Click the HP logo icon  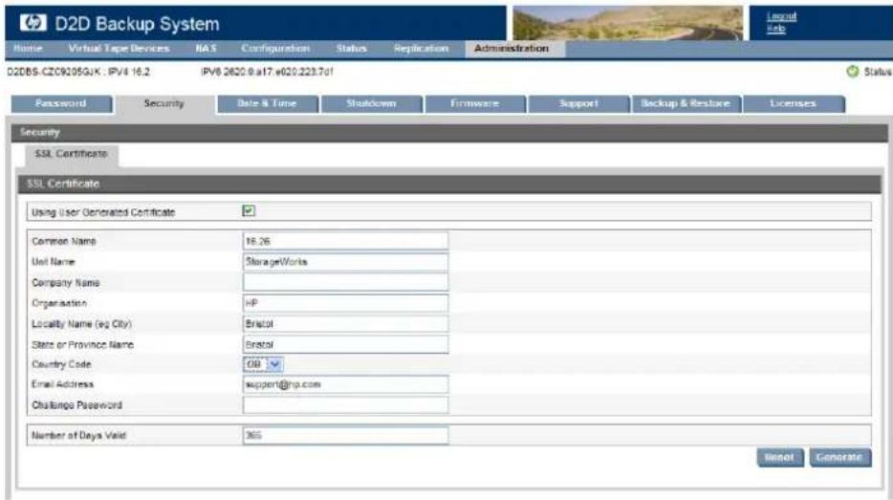pos(33,23)
